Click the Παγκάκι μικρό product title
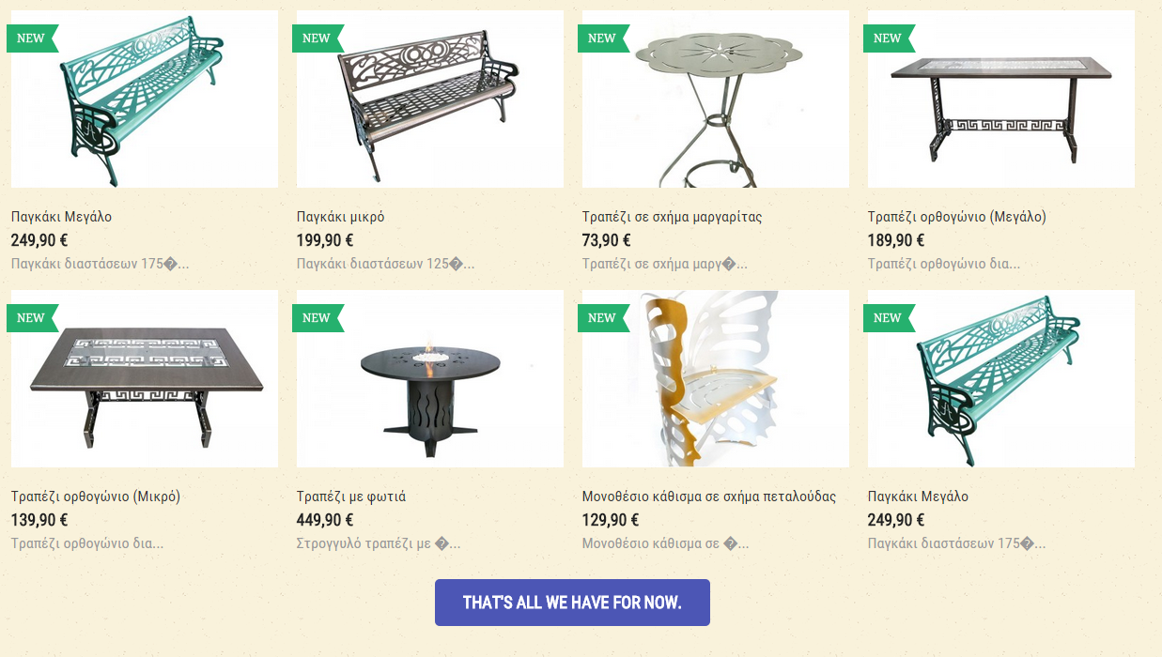Viewport: 1162px width, 657px height. [340, 217]
